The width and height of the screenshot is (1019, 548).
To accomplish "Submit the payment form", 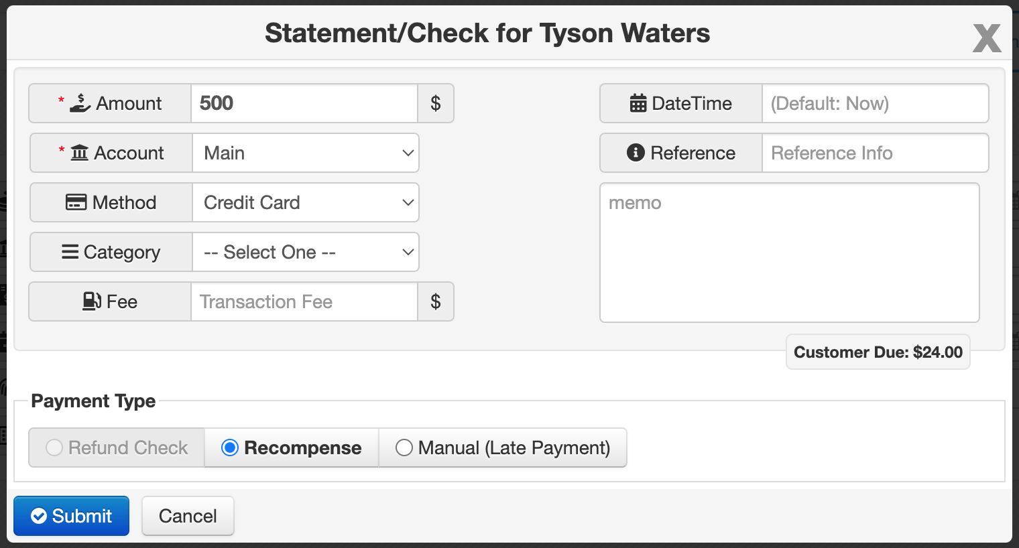I will 72,516.
